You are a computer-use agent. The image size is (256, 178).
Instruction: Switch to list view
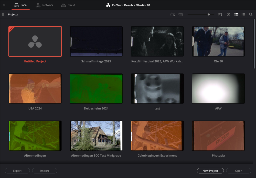tap(243, 15)
